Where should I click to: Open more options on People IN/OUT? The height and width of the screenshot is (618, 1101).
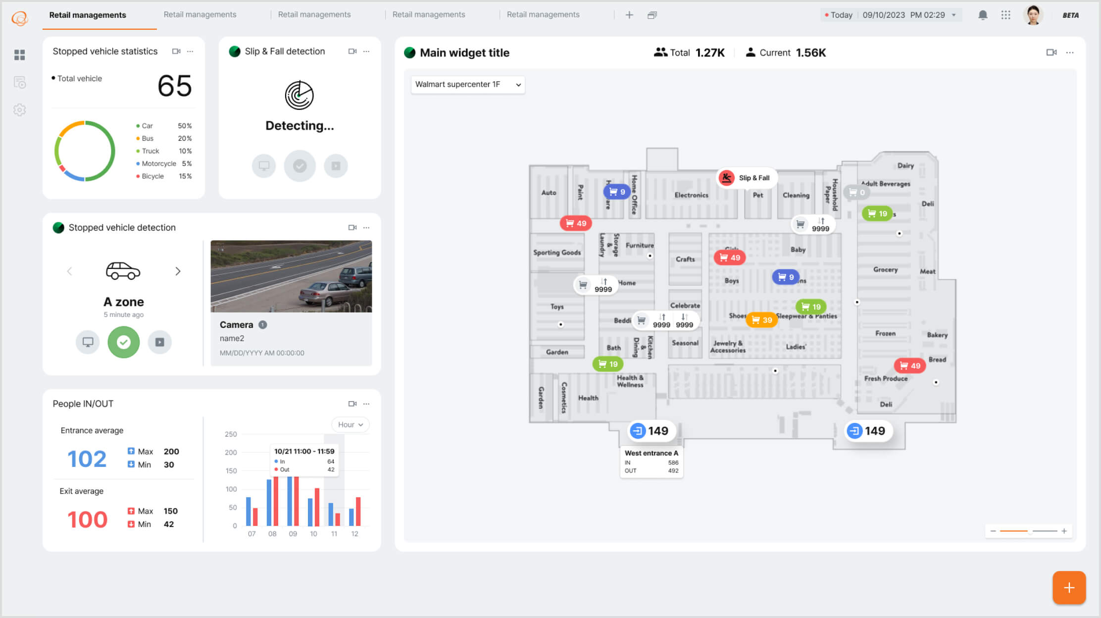tap(366, 404)
